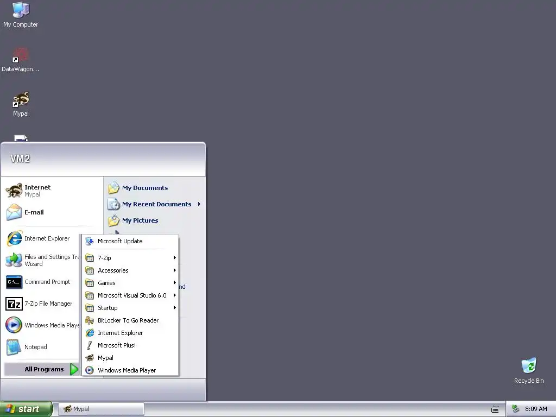Click Mypal icon in All Programs list
The image size is (556, 417).
[90, 358]
